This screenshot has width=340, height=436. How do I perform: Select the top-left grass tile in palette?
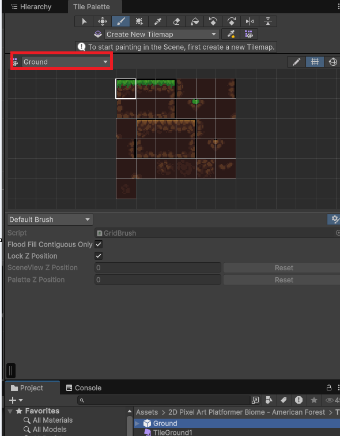(126, 89)
